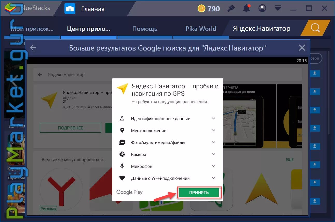Open the pin tool icon in title bar
The image size is (335, 222).
point(231,9)
